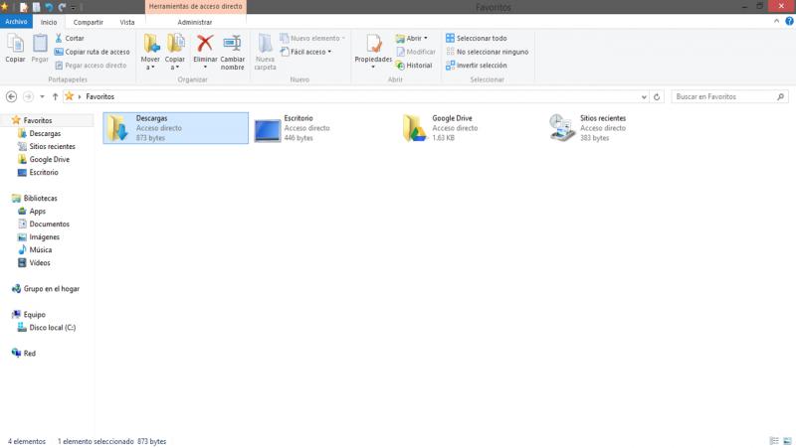Click the Eliminar red X icon
Screen dimensions: 796x448
pyautogui.click(x=205, y=43)
